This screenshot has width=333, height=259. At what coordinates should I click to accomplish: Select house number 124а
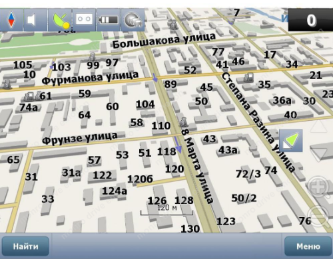tap(115, 191)
